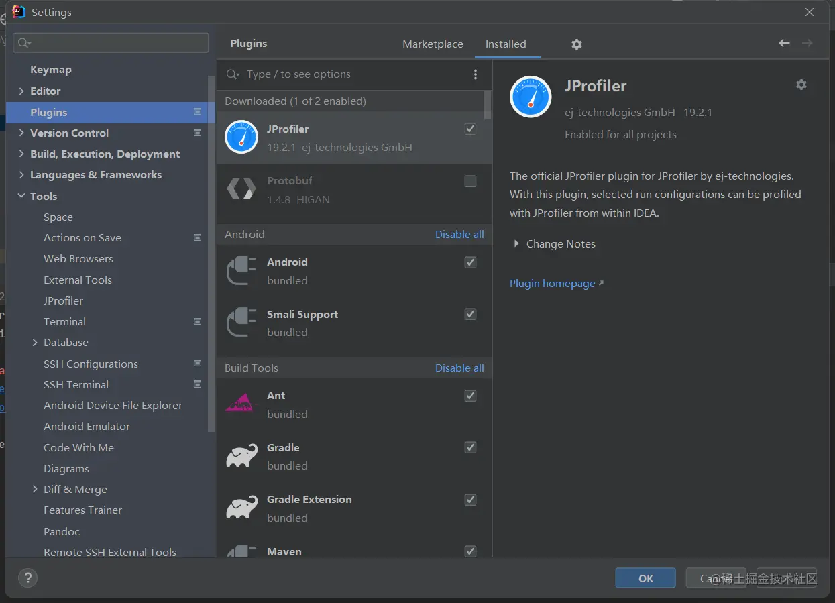Click the project-level icon beside Actions on Save
The width and height of the screenshot is (835, 603).
(x=197, y=237)
